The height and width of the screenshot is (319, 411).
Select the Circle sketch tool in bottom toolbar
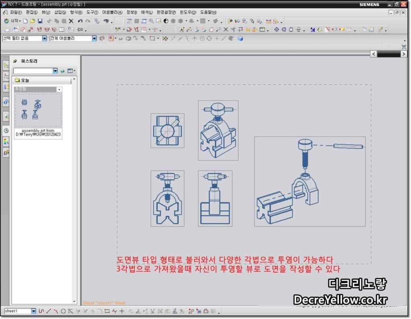coord(63,311)
